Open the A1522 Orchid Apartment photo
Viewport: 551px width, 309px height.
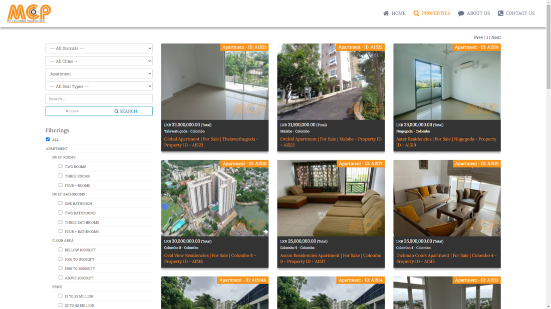pos(331,81)
